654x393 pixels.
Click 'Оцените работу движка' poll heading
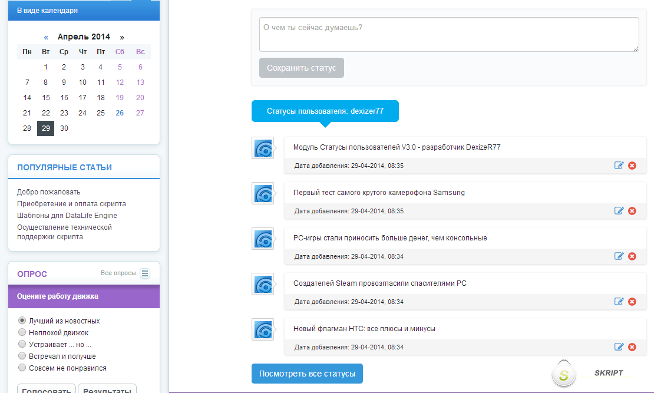pos(58,296)
